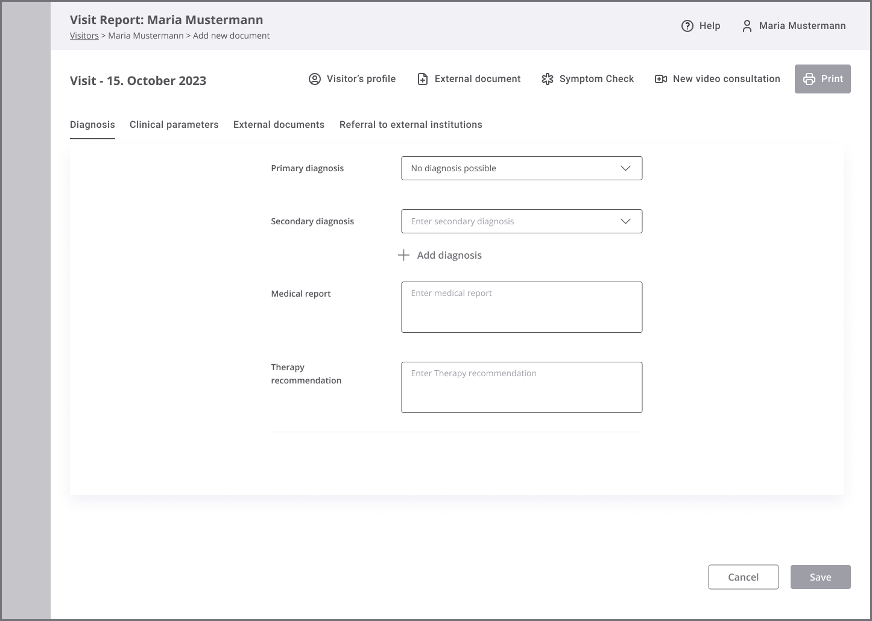The width and height of the screenshot is (872, 621).
Task: Focus the Enter medical report text area
Action: point(522,307)
